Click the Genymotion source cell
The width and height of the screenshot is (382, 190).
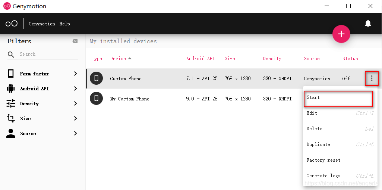point(317,78)
